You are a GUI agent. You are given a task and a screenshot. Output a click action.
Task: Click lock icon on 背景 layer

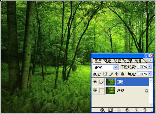[x=146, y=91]
